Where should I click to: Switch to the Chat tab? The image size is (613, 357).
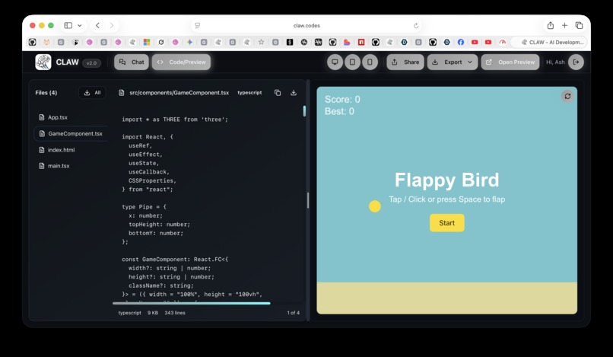point(132,62)
